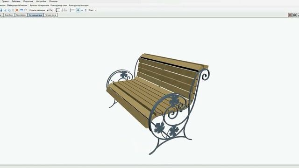Toggle the four-way move cross icon
The image size is (299, 168).
point(78,10)
